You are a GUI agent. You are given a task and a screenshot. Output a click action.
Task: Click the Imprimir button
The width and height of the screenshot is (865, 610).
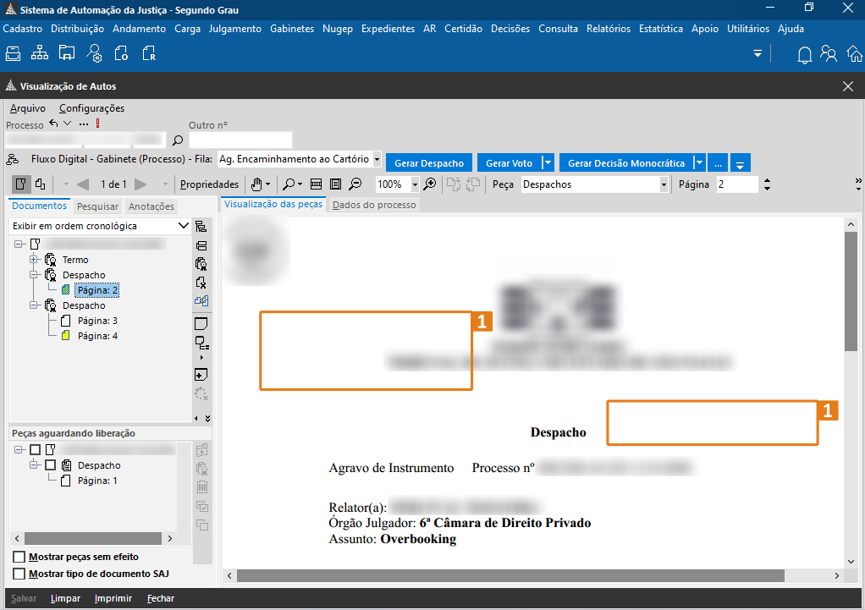click(113, 598)
